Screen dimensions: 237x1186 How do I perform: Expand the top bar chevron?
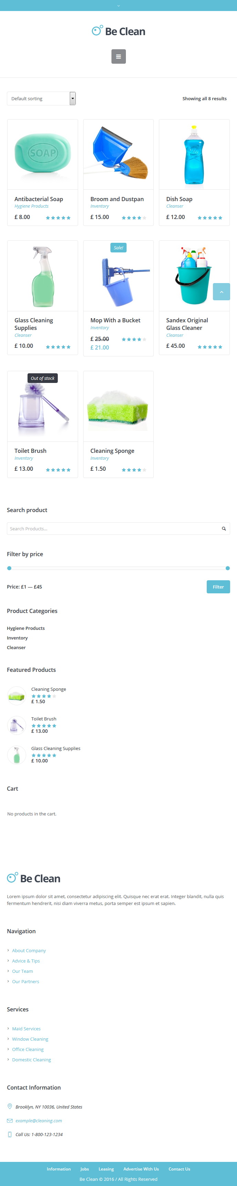pos(118,6)
